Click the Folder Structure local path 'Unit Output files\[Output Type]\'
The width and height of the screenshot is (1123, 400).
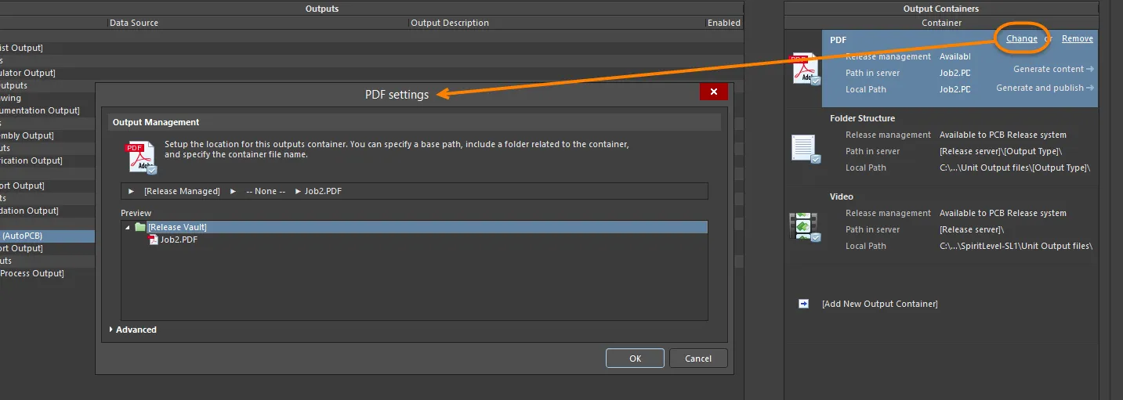click(1015, 168)
